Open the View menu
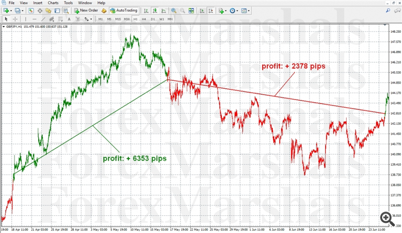The height and width of the screenshot is (233, 402). click(x=24, y=3)
